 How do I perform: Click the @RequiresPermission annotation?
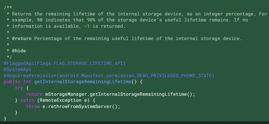[x=30, y=75]
